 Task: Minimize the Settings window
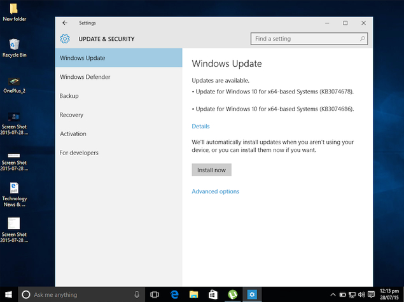click(327, 23)
